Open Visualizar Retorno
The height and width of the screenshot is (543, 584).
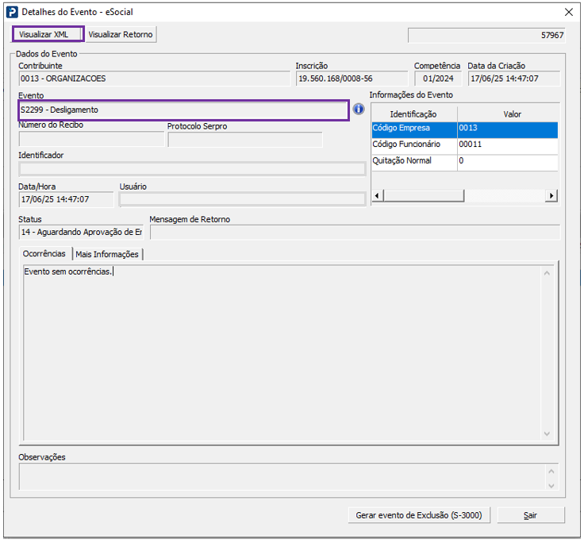[x=121, y=34]
